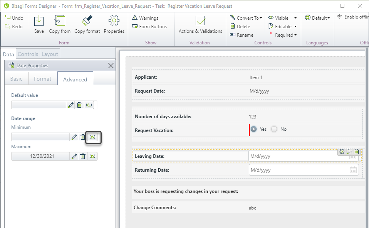Click the Bizagi logo in title bar
This screenshot has width=369, height=228.
6,6
